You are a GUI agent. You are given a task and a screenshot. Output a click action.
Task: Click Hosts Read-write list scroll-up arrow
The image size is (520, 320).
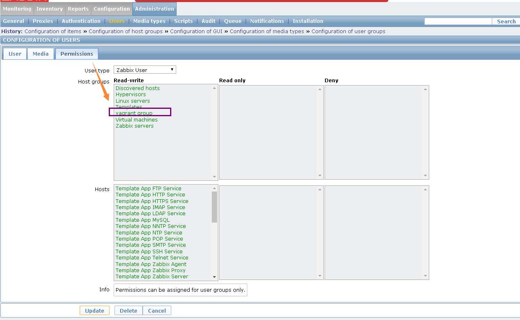pos(214,189)
